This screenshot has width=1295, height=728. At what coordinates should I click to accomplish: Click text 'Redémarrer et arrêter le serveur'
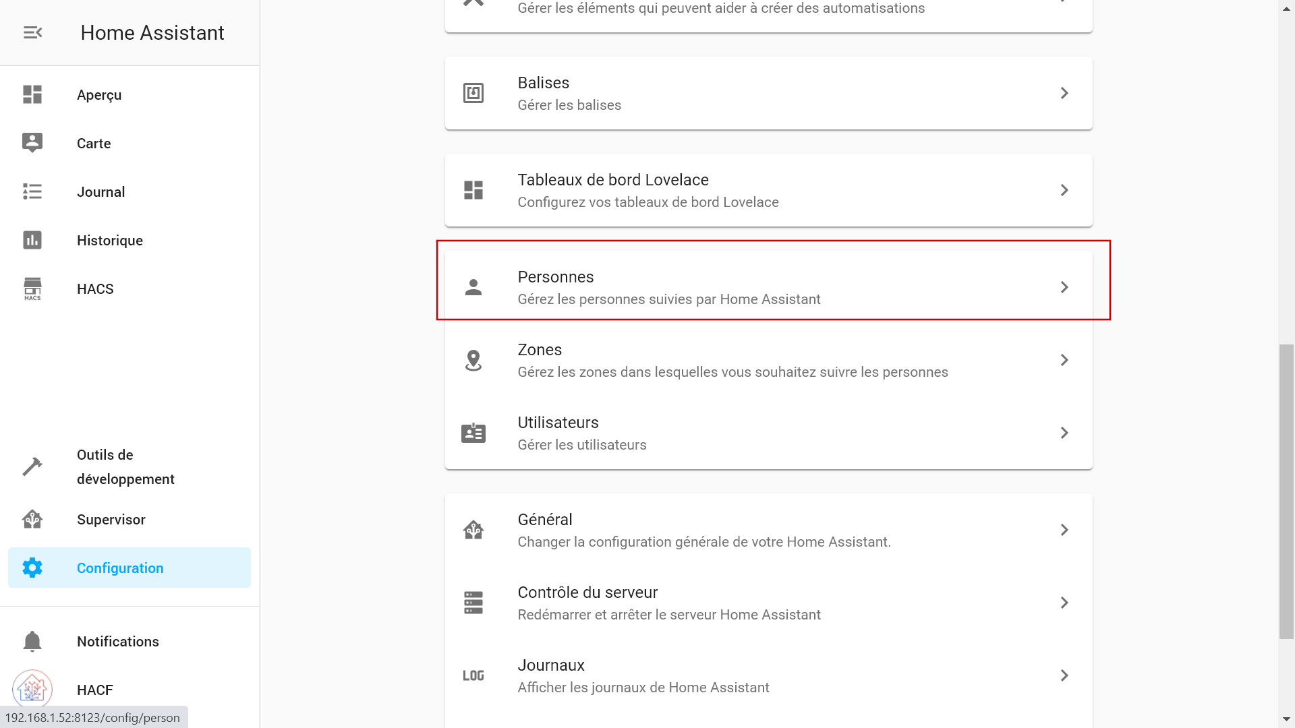tap(617, 615)
